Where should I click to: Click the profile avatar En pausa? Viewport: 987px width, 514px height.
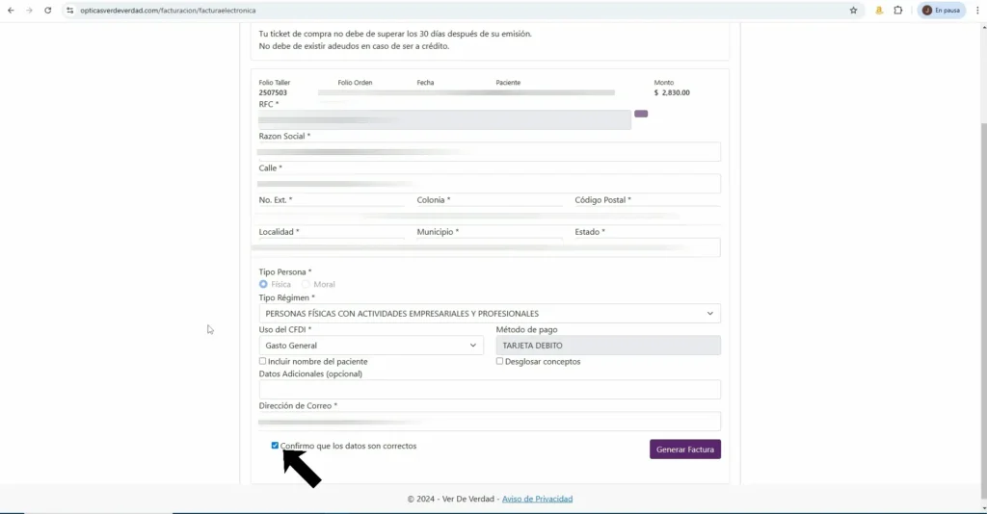[x=942, y=10]
